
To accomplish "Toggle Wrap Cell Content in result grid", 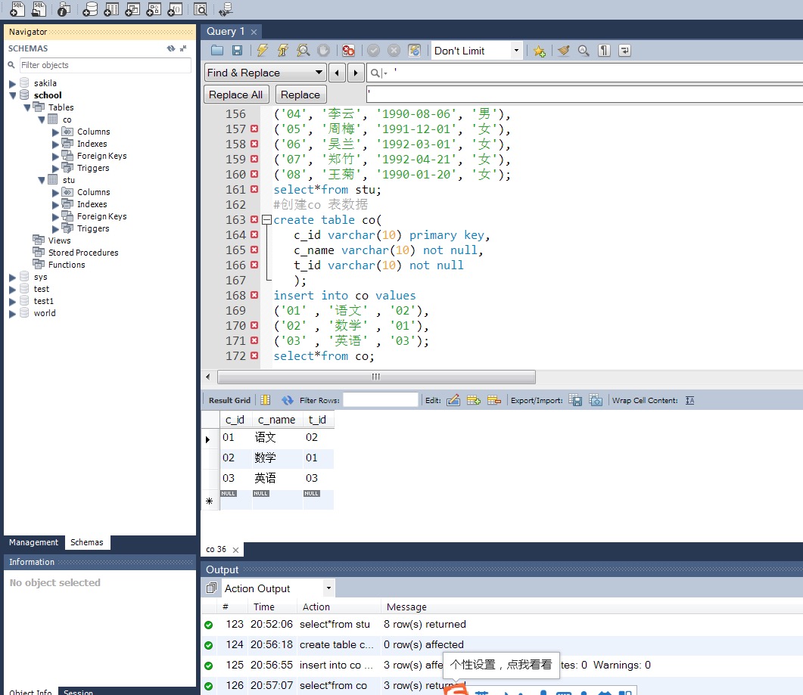I will 689,400.
